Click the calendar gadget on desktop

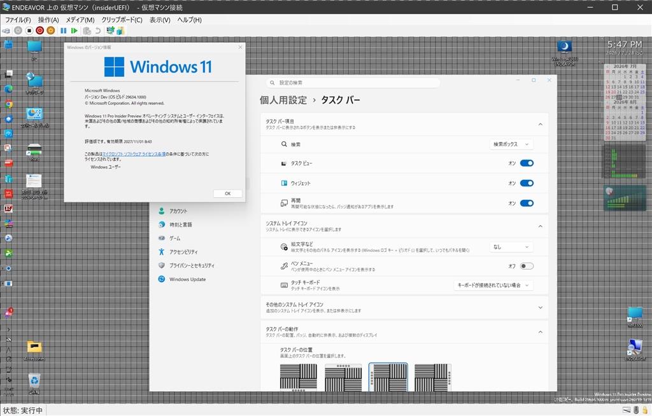(625, 102)
